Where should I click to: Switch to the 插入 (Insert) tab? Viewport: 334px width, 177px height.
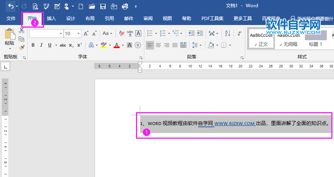pyautogui.click(x=52, y=18)
